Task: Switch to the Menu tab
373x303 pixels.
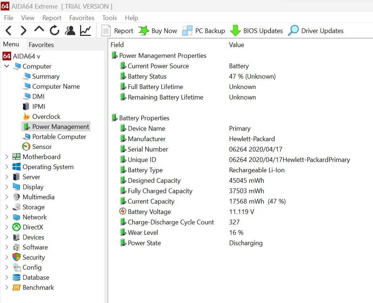Action: [x=11, y=44]
